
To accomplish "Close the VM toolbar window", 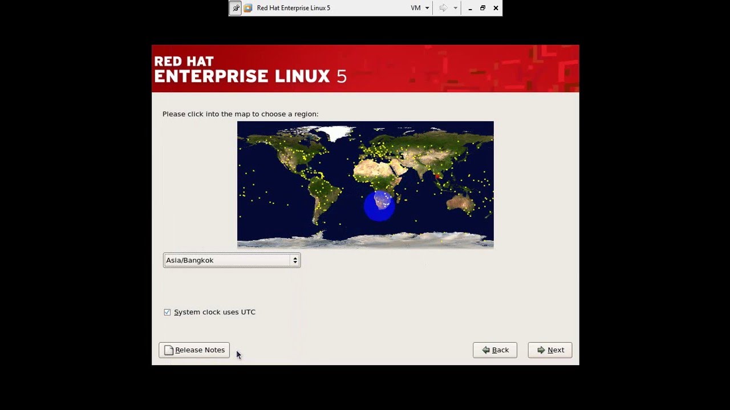I will click(x=496, y=8).
